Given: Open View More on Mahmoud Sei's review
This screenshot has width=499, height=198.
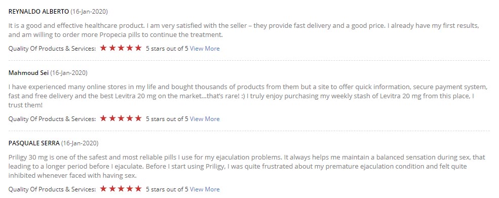Looking at the screenshot, I should click(205, 118).
